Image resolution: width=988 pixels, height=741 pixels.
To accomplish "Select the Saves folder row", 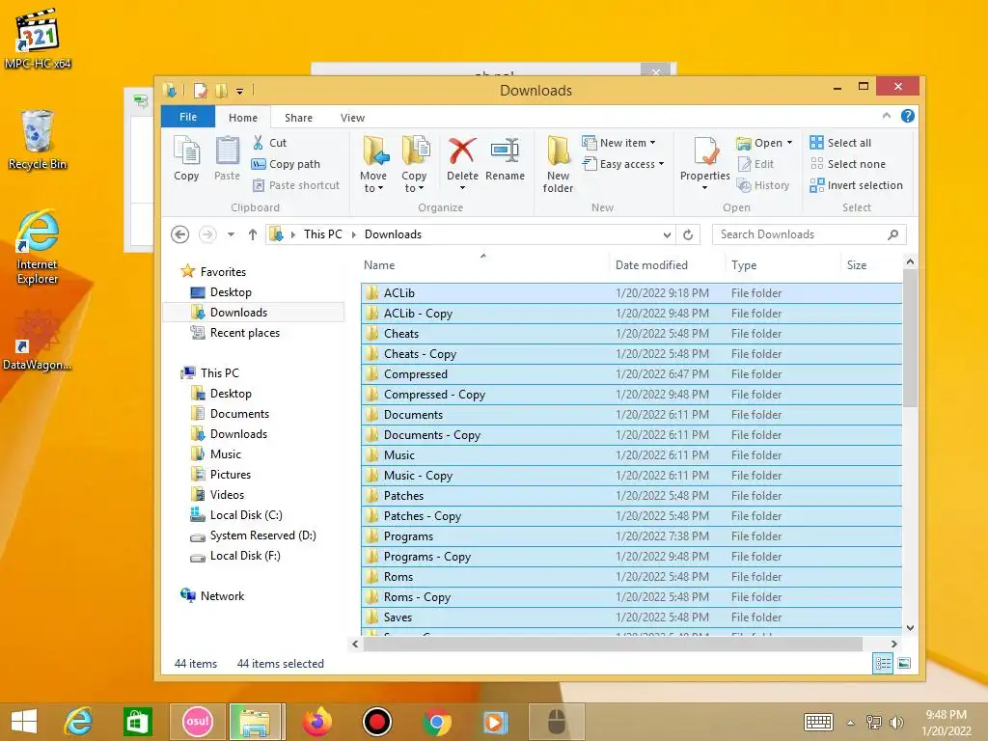I will pos(631,617).
